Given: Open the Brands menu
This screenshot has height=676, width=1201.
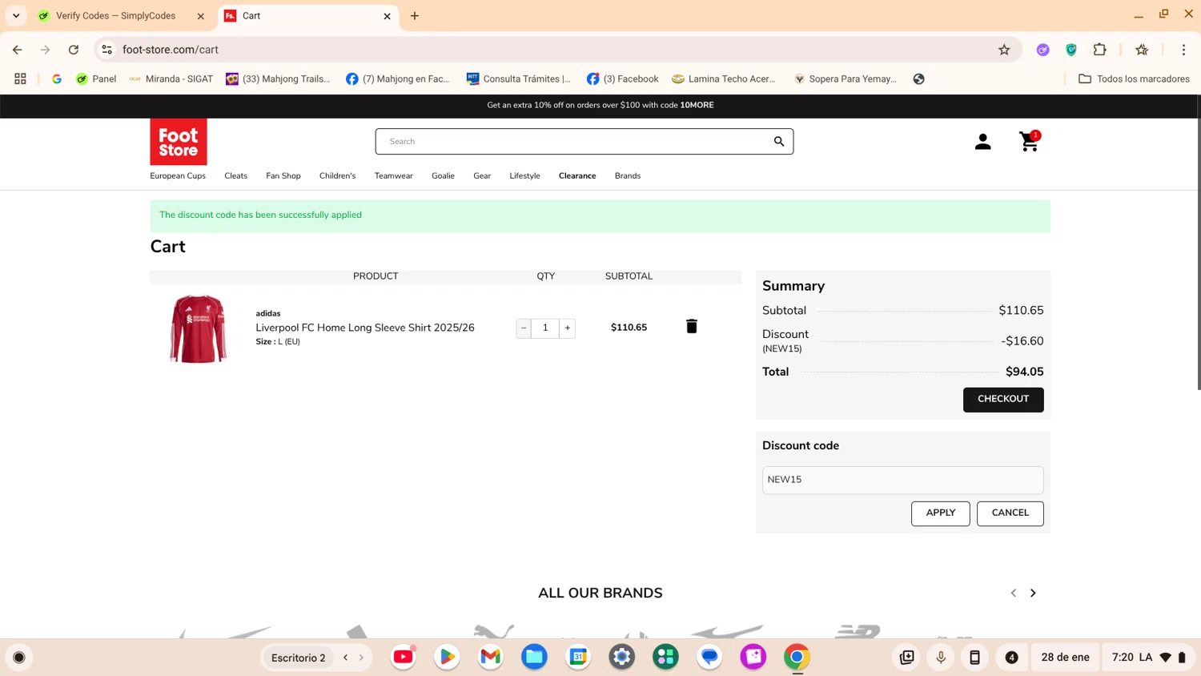Looking at the screenshot, I should pos(628,175).
